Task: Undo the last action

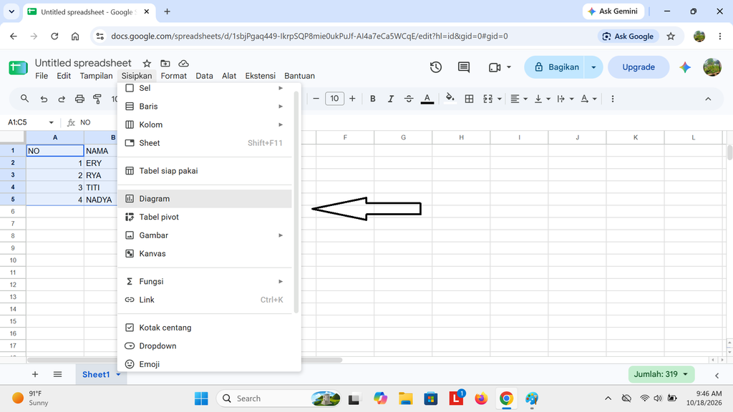Action: coord(44,99)
